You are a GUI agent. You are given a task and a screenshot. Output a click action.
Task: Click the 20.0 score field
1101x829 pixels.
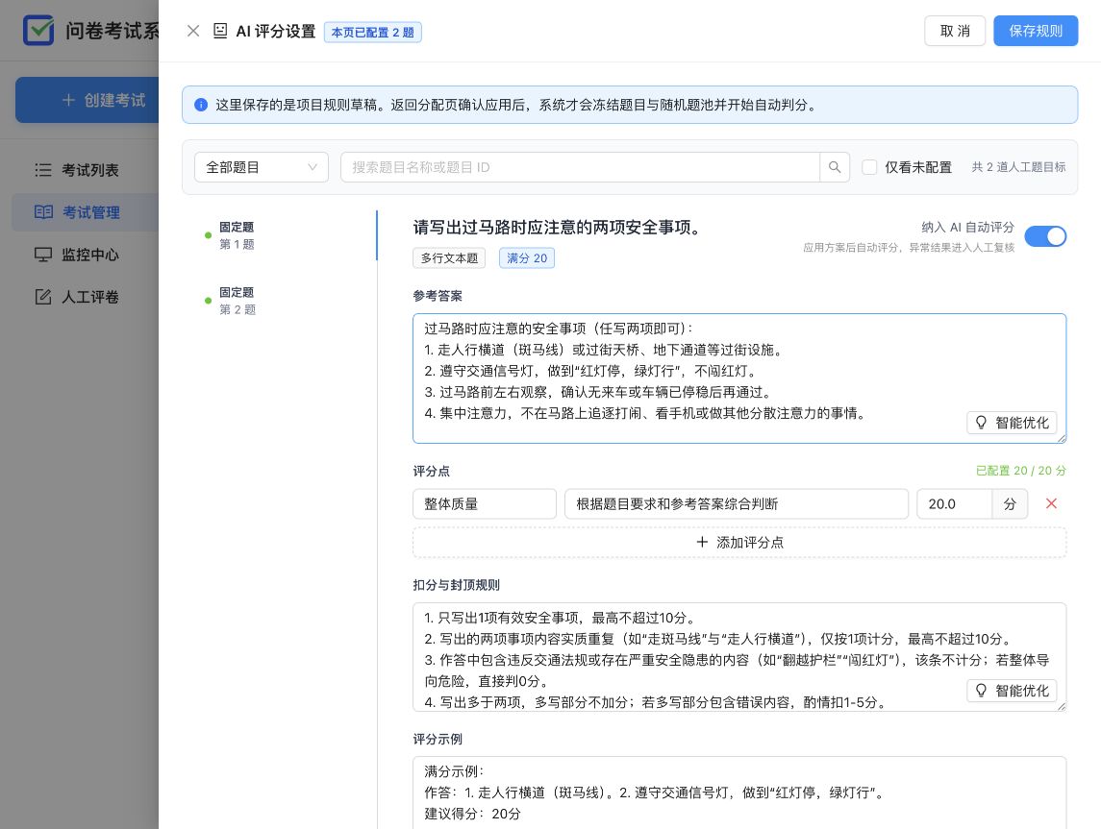pos(954,503)
